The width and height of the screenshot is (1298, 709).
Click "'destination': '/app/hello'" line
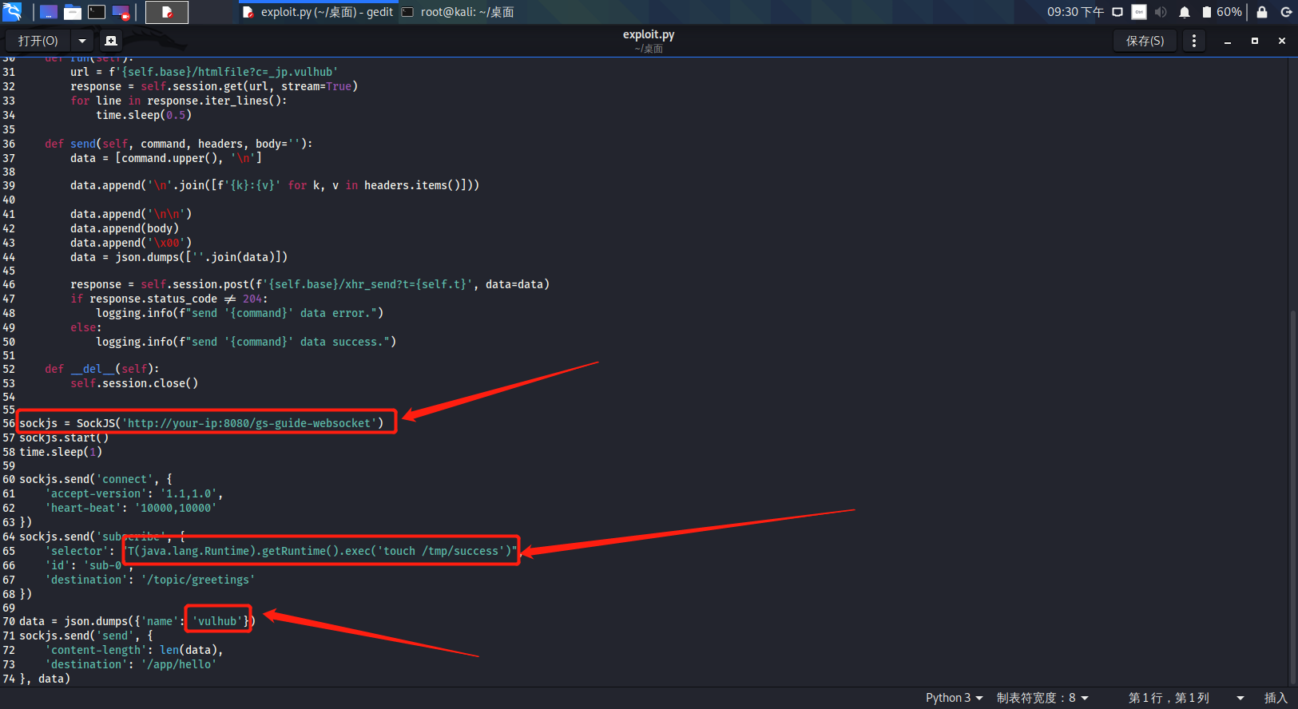coord(131,664)
